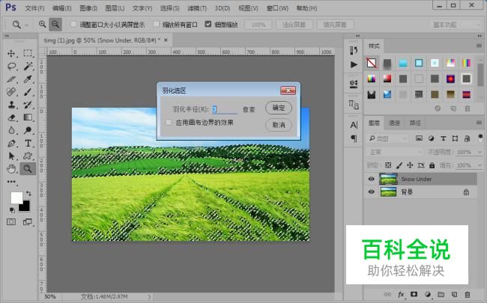The height and width of the screenshot is (303, 487).
Task: Open layer fill dropdown arrow
Action: point(480,165)
